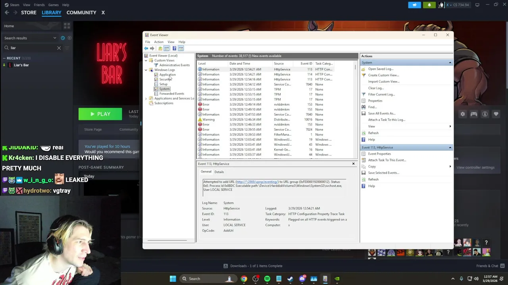Open the Action menu in Event Viewer
This screenshot has height=285, width=508.
[158, 42]
